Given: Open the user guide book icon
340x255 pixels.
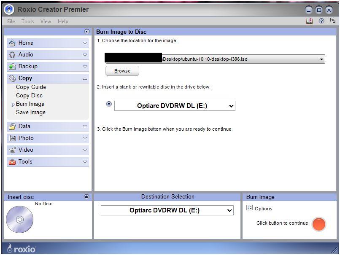Looking at the screenshot, I should [x=309, y=21].
